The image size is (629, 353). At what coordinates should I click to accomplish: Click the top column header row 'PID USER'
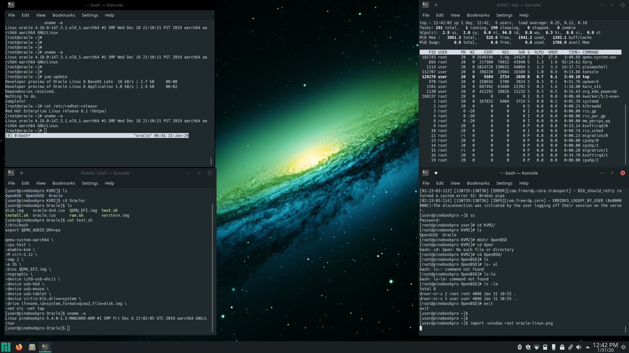click(519, 52)
